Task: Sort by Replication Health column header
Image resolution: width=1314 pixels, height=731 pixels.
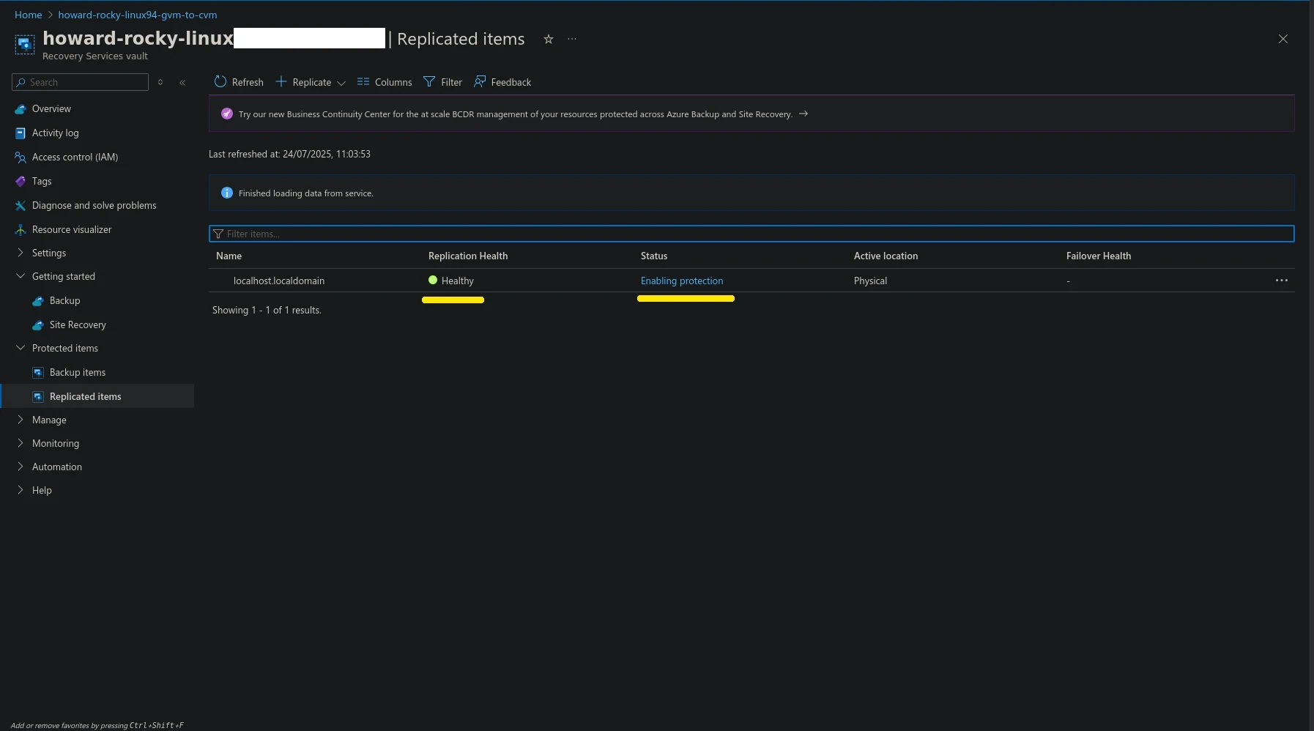Action: point(468,256)
